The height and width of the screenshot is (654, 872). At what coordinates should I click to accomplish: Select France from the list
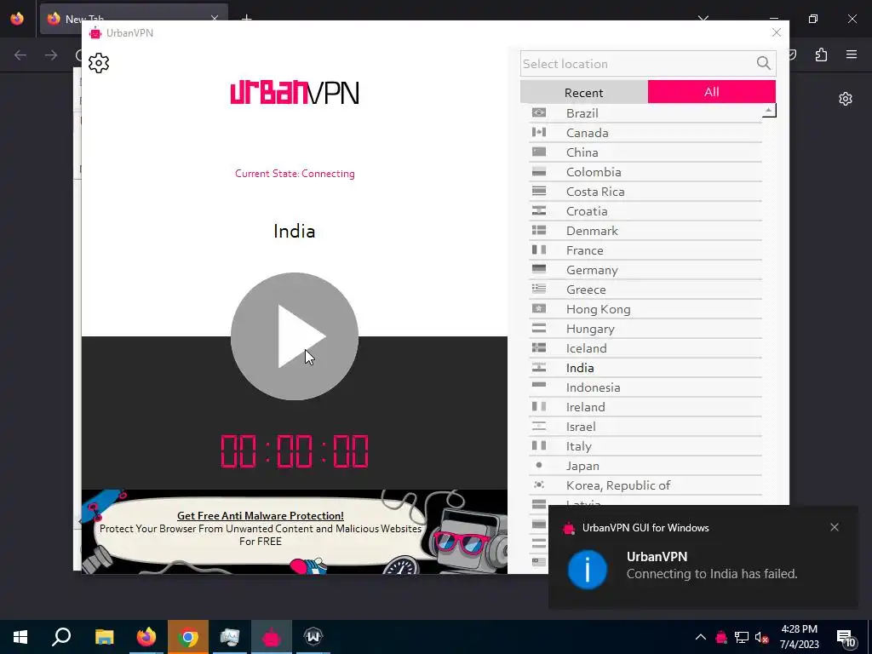pos(645,250)
